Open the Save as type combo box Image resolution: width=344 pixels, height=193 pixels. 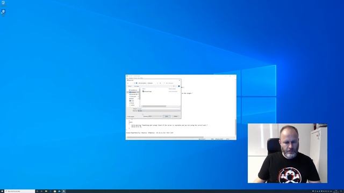[159, 111]
